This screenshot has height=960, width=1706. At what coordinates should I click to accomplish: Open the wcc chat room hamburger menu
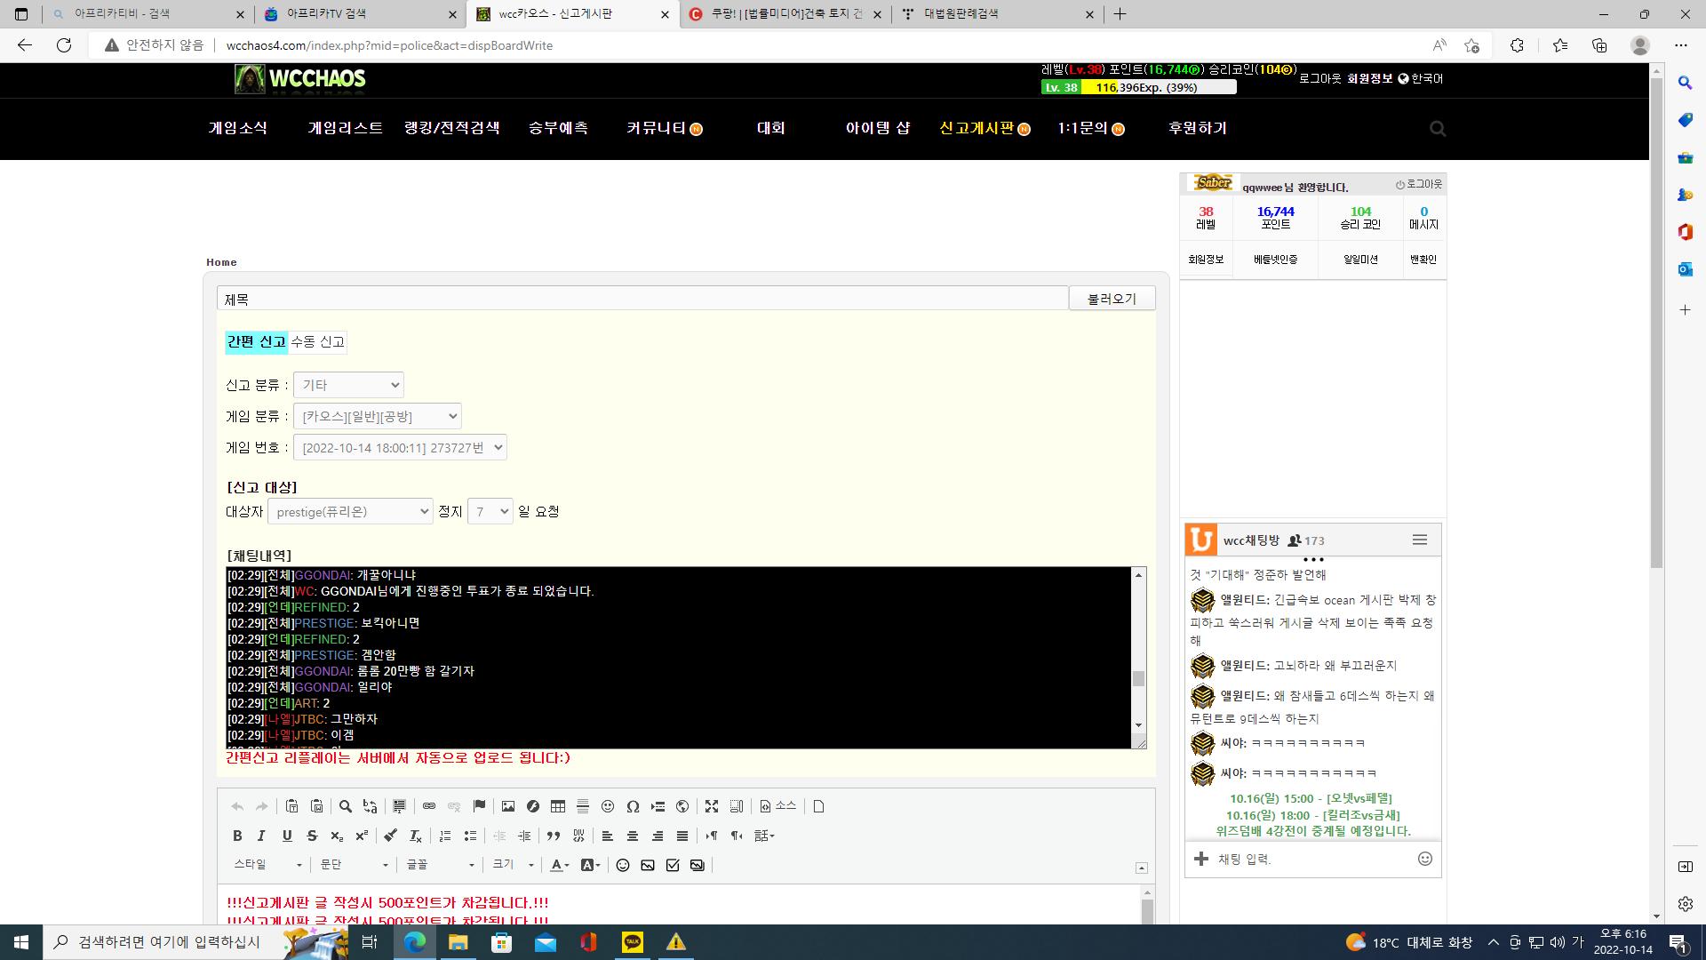(x=1420, y=540)
